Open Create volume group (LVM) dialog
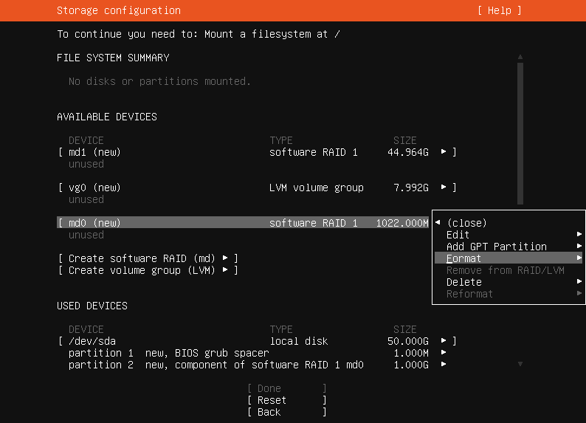Viewport: 586px width, 423px height. pyautogui.click(x=148, y=270)
